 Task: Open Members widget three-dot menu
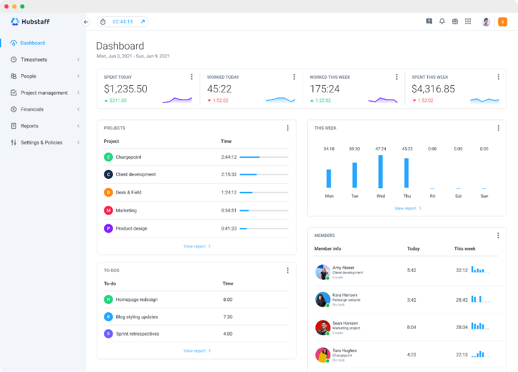point(498,235)
